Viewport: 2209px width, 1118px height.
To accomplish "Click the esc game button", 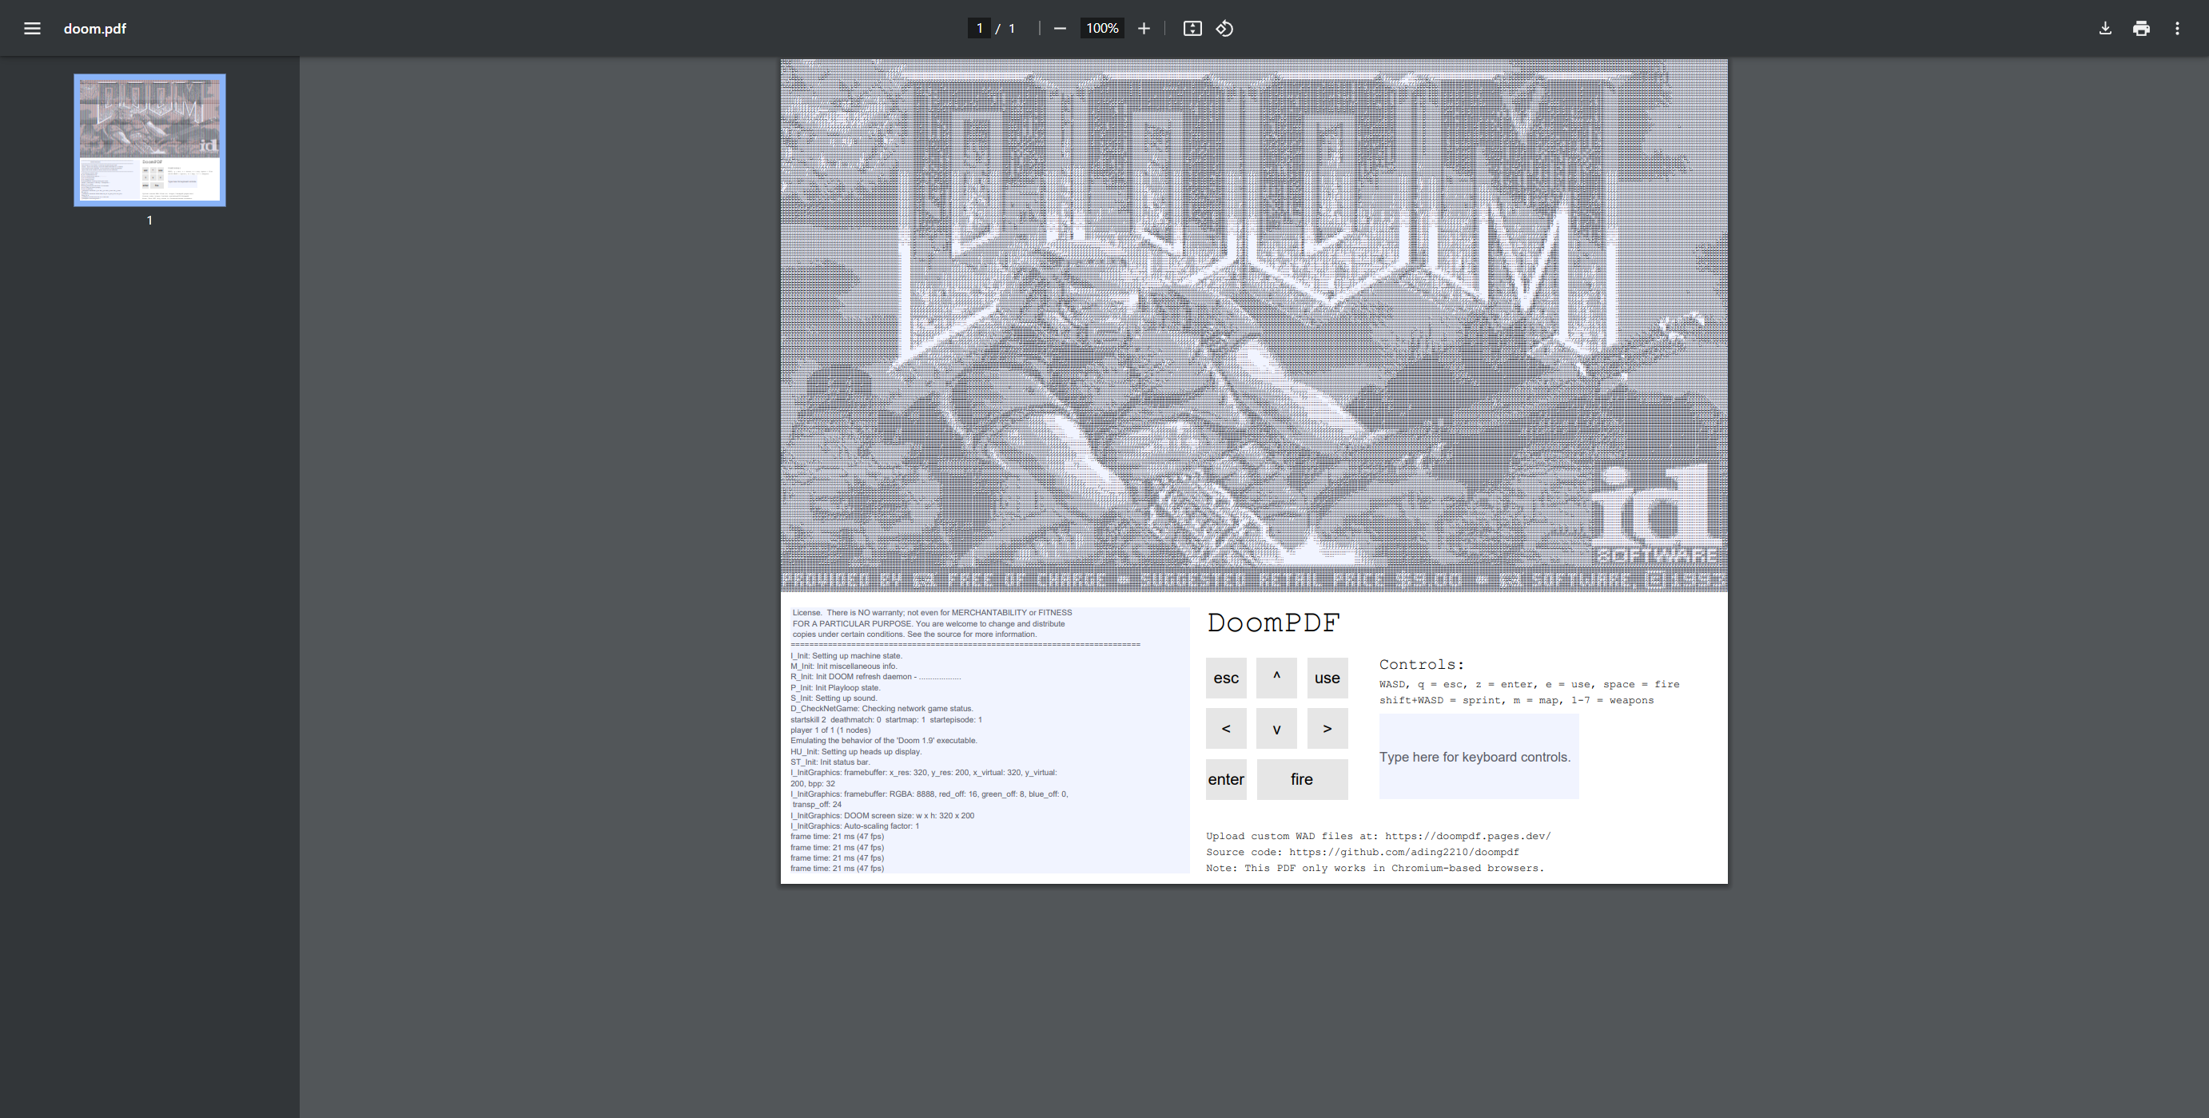I will [1226, 678].
